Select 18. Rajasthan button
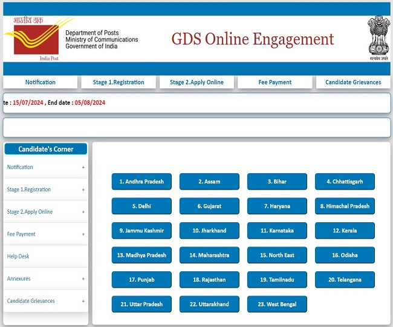 [209, 280]
